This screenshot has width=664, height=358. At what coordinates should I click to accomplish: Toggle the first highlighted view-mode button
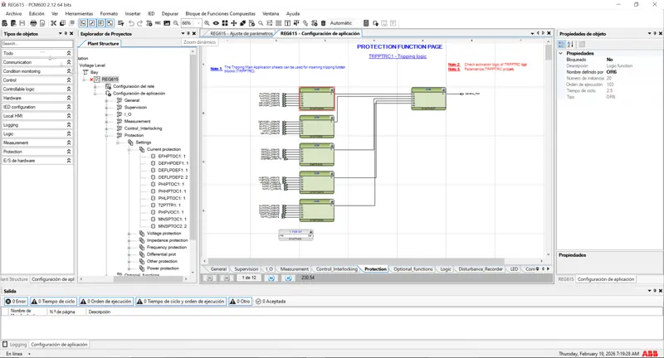coord(83,23)
